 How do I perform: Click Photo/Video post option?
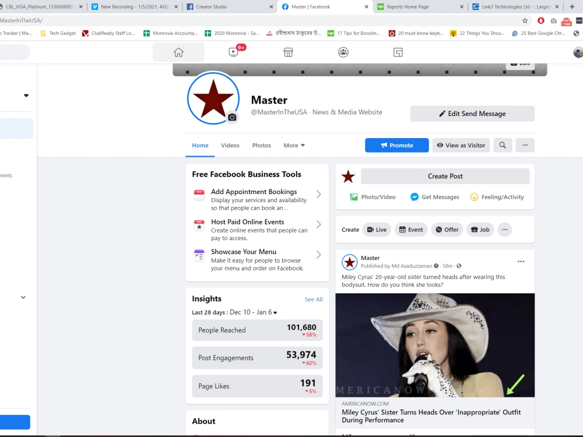[373, 197]
